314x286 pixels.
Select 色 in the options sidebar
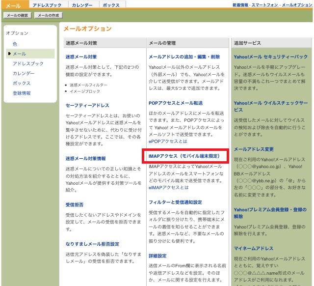click(x=15, y=44)
